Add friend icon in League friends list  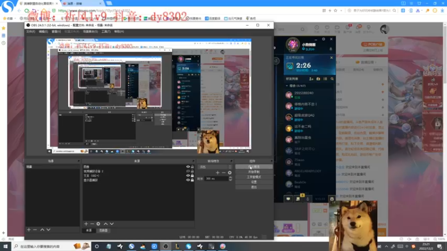tap(311, 79)
